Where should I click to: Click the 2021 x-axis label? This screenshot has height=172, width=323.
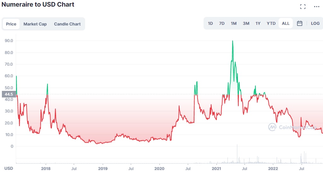pyautogui.click(x=216, y=169)
